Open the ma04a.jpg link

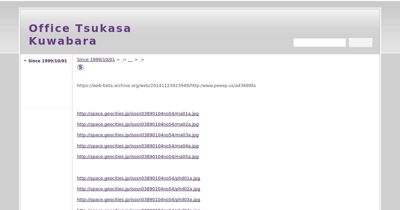138,146
